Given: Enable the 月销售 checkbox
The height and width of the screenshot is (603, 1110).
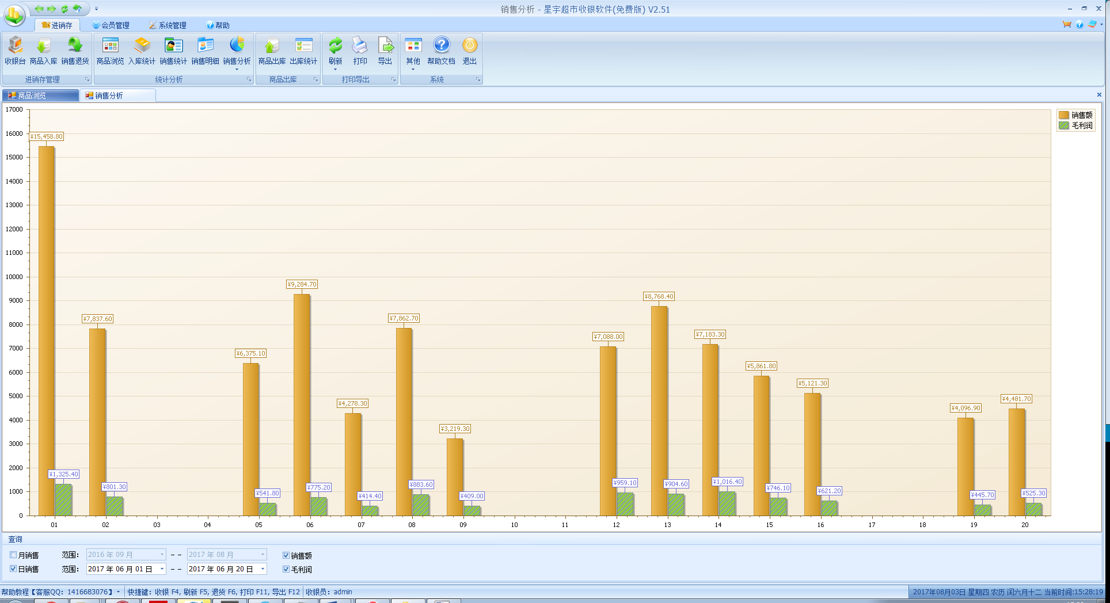Looking at the screenshot, I should pos(13,555).
